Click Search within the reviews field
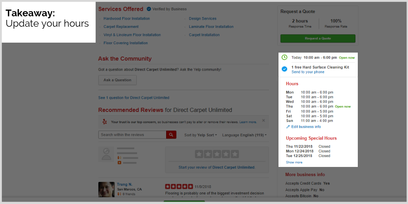The image size is (408, 204). [x=132, y=135]
